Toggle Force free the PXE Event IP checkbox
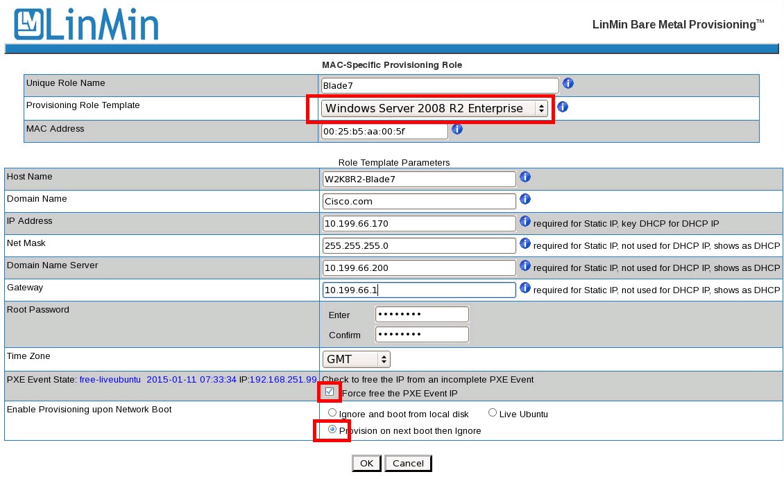The height and width of the screenshot is (481, 784). pos(330,392)
